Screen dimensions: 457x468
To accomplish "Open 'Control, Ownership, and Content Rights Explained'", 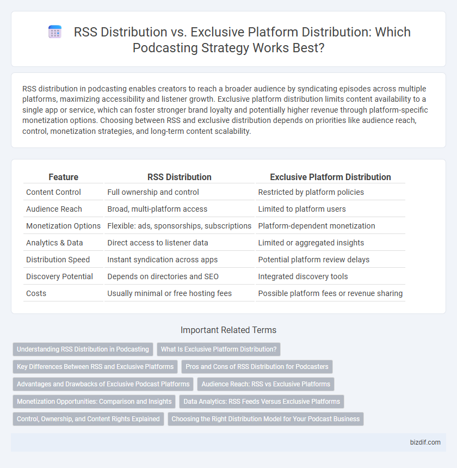I will click(x=88, y=419).
